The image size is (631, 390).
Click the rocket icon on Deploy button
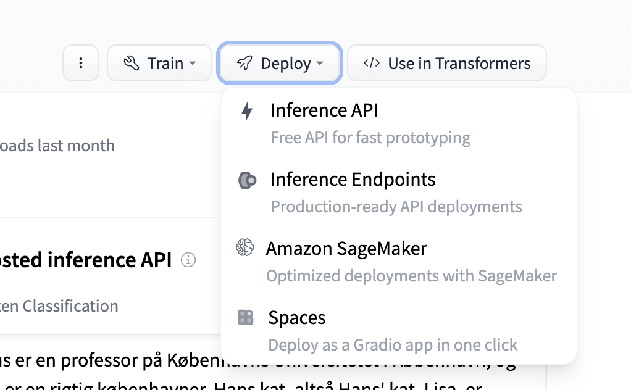pos(245,63)
